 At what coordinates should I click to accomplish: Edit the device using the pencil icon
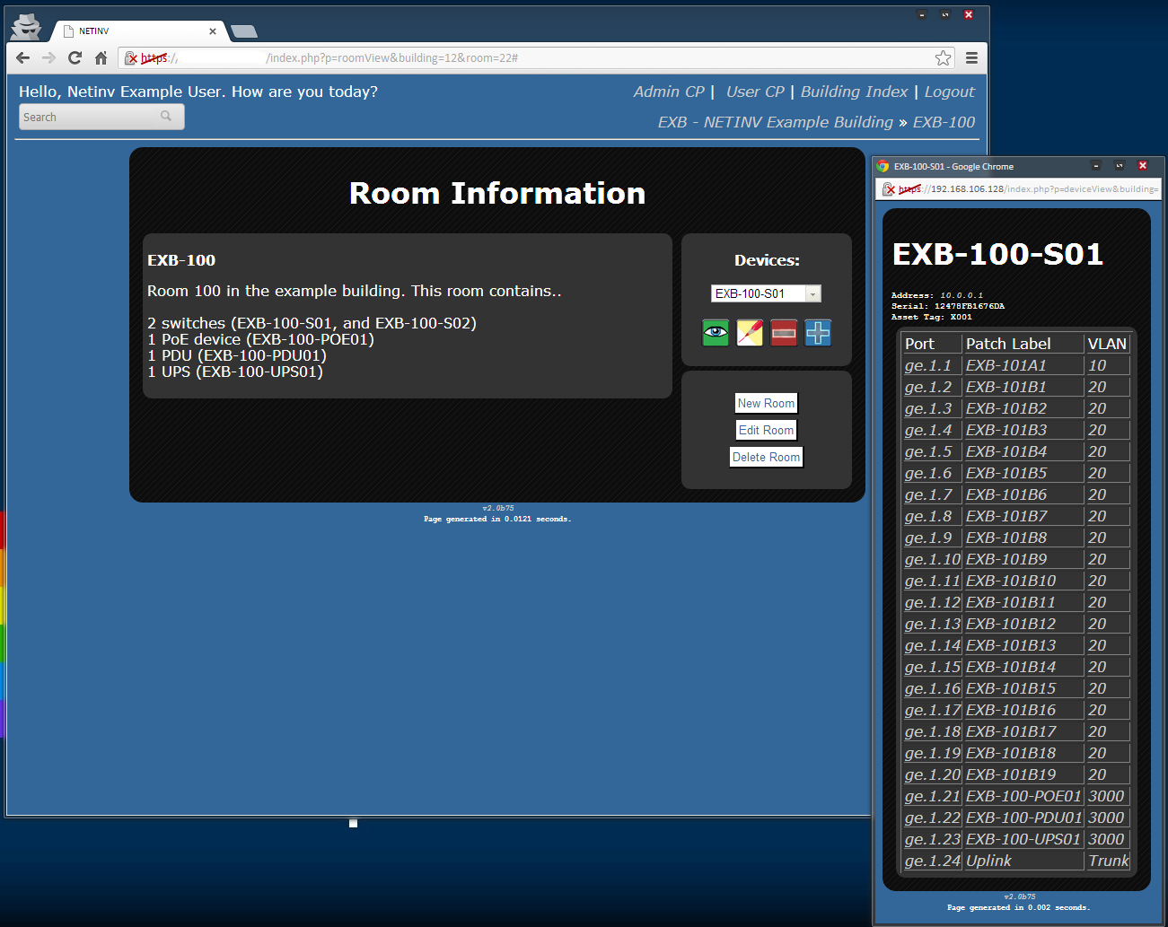[750, 332]
